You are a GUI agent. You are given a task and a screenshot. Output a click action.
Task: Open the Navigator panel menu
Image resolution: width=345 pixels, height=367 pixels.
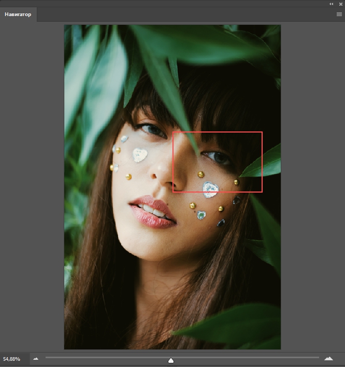click(339, 14)
